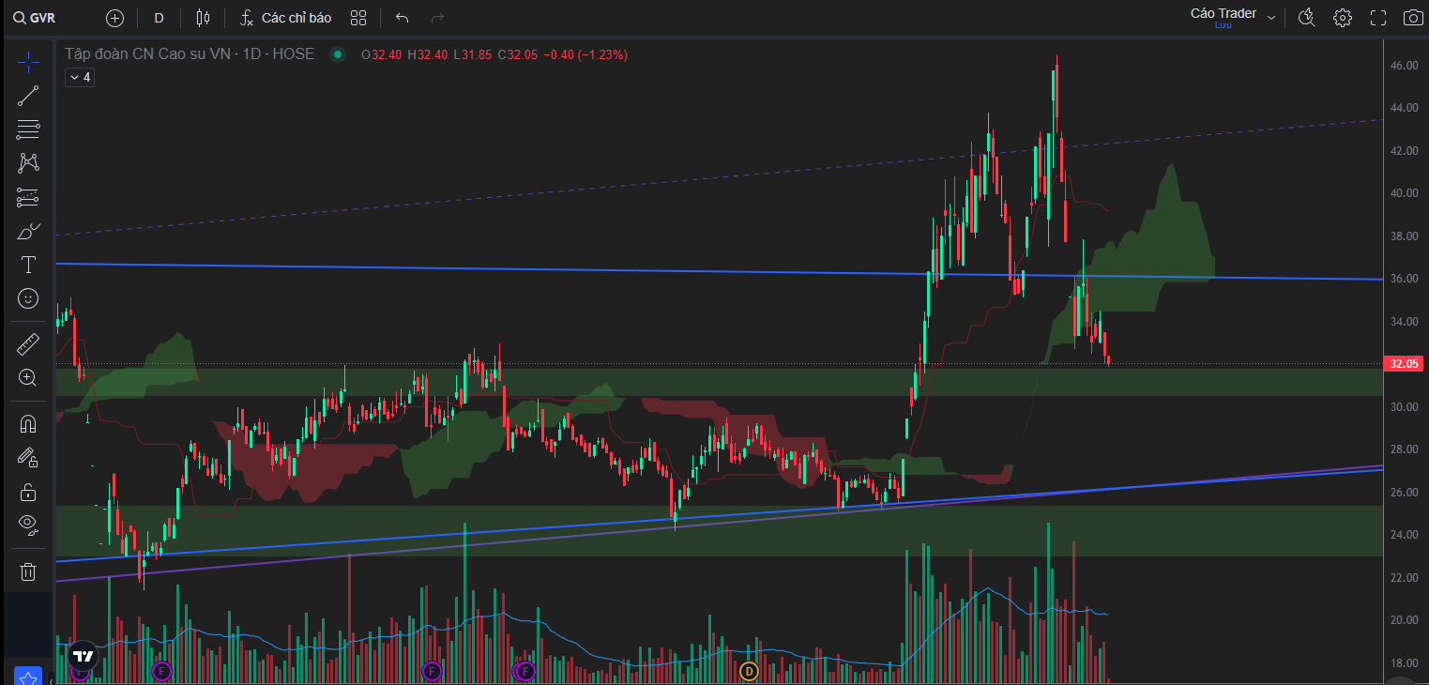
Task: Click the change value −0.40 (−1.23%)
Action: tap(585, 54)
